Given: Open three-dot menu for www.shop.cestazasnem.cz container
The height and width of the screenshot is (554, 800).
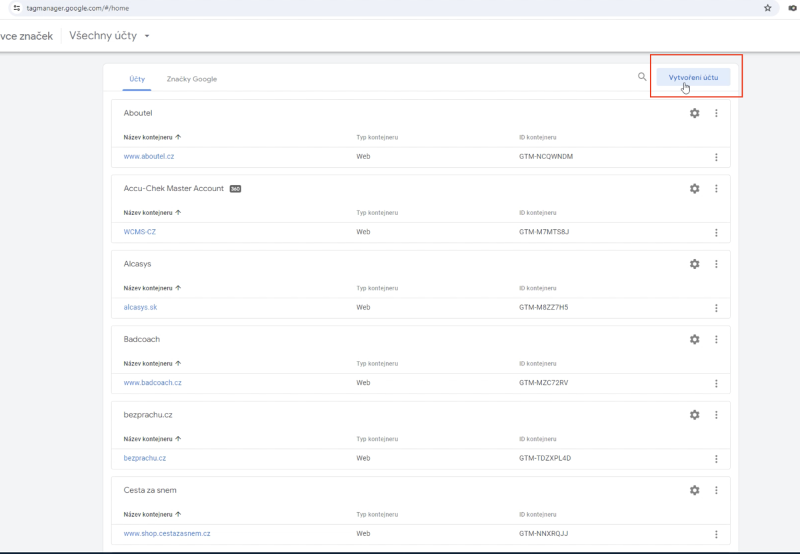Looking at the screenshot, I should (x=716, y=534).
